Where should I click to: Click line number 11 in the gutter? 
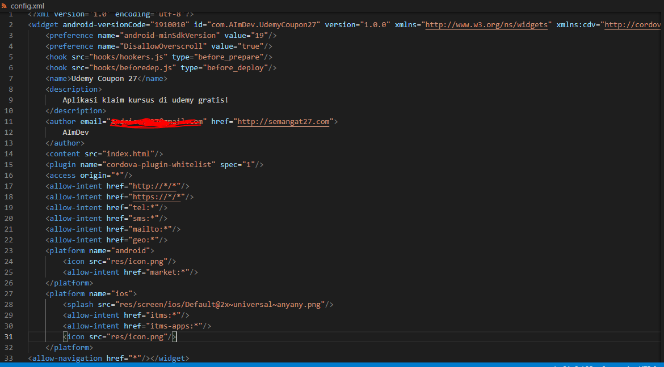[x=9, y=121]
